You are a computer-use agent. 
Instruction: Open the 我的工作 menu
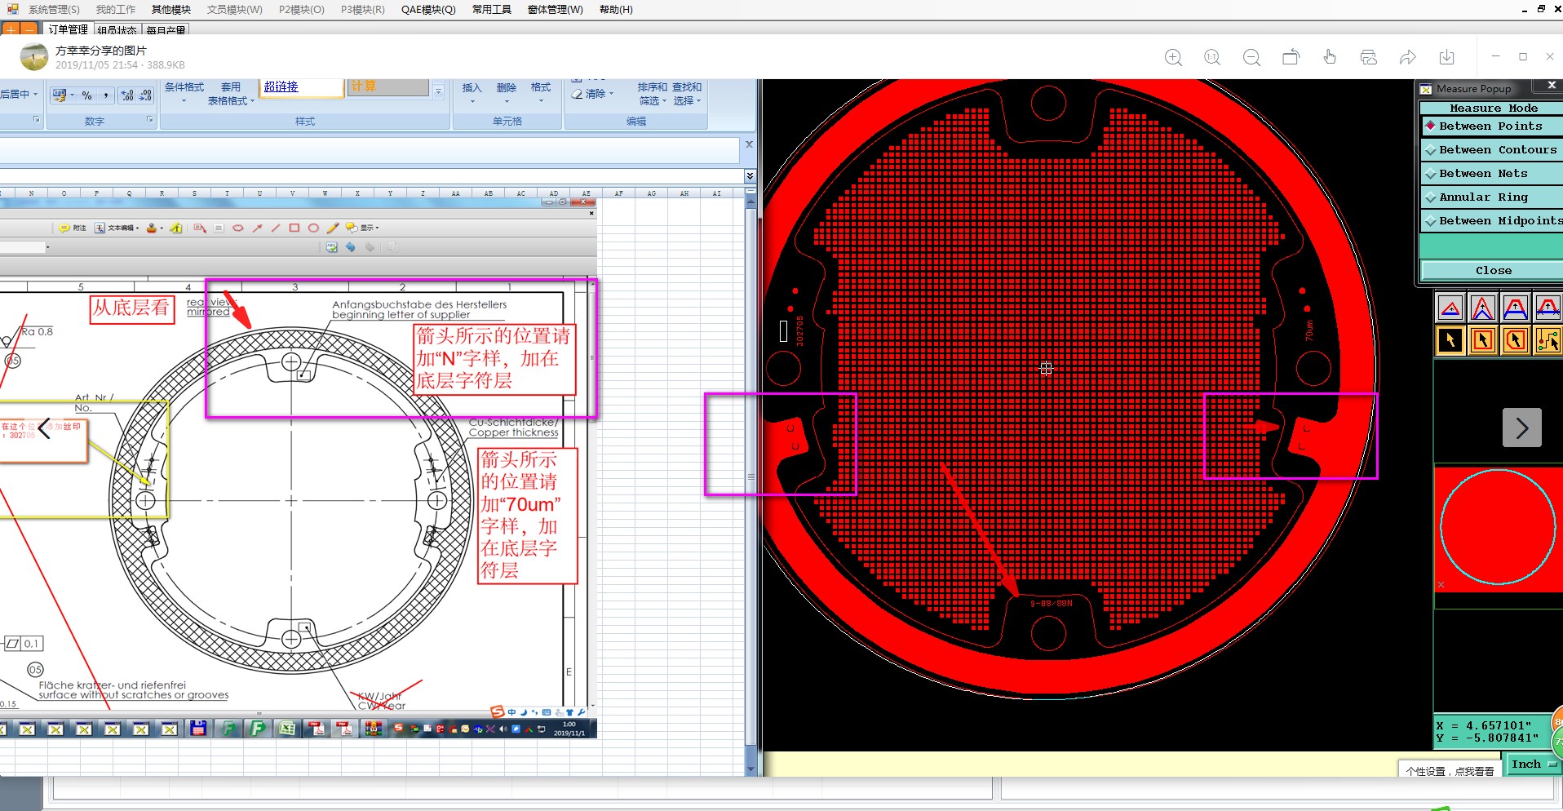tap(116, 10)
